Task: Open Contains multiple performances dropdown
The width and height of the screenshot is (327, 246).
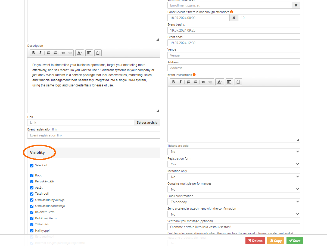Action: (x=234, y=189)
